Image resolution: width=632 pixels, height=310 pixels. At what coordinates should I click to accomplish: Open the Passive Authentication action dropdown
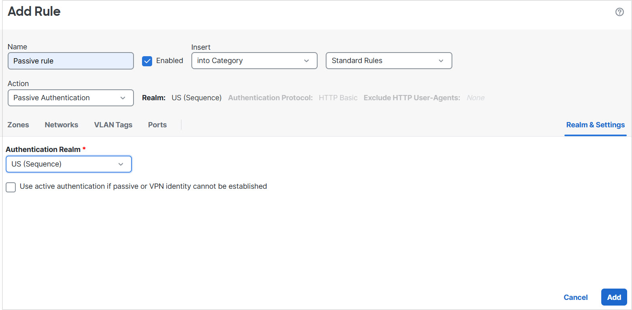click(70, 98)
